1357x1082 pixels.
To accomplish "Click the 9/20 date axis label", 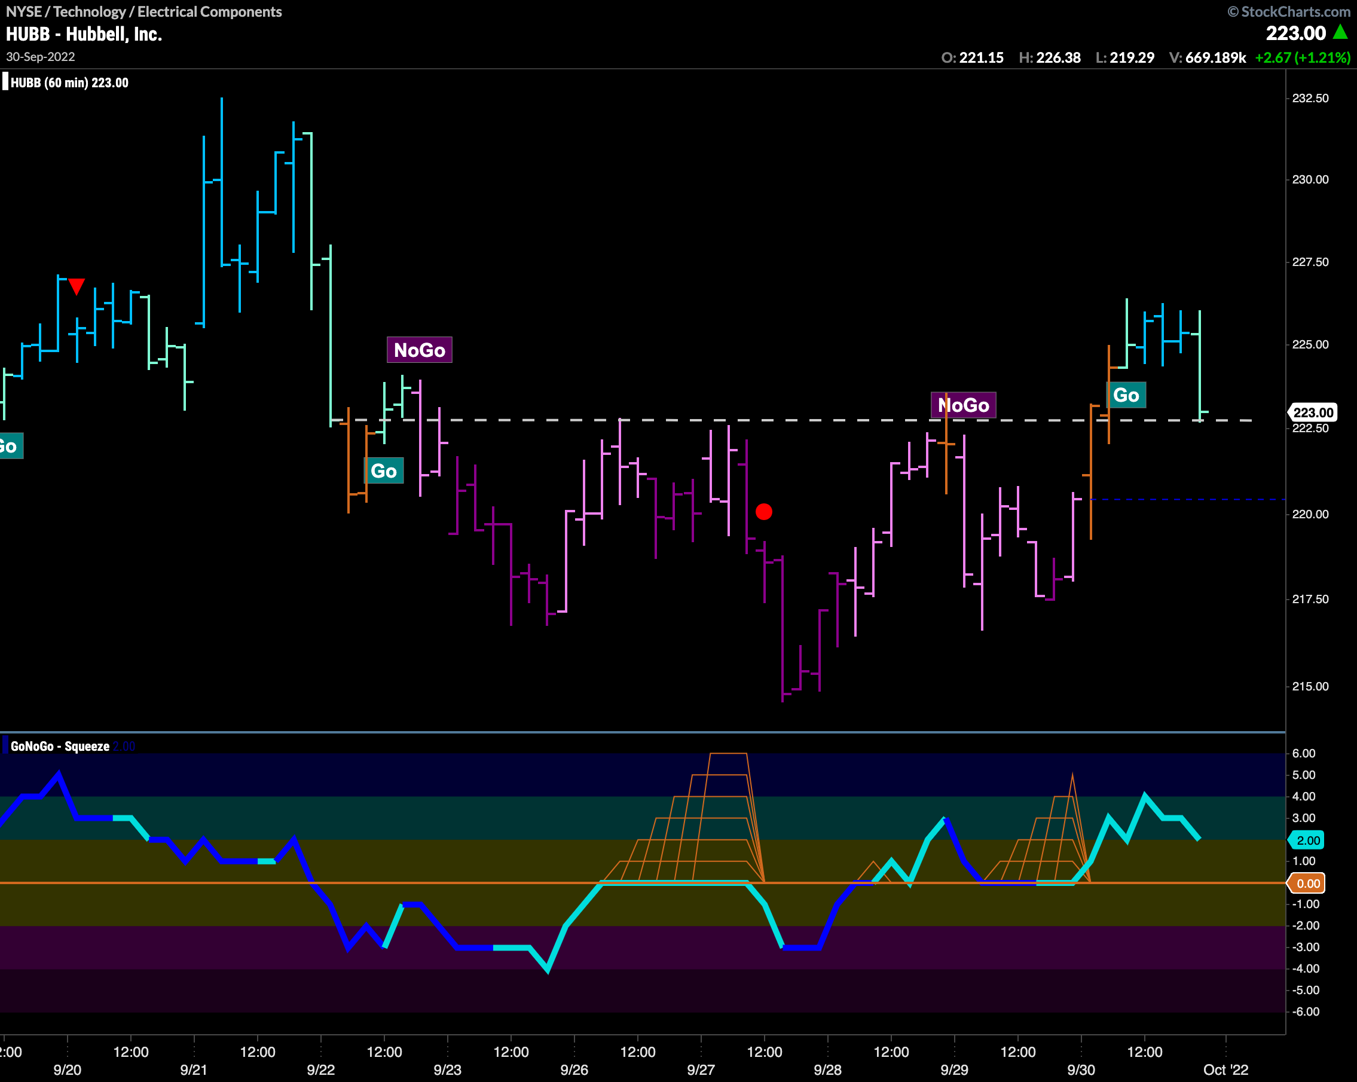I will [x=68, y=1069].
